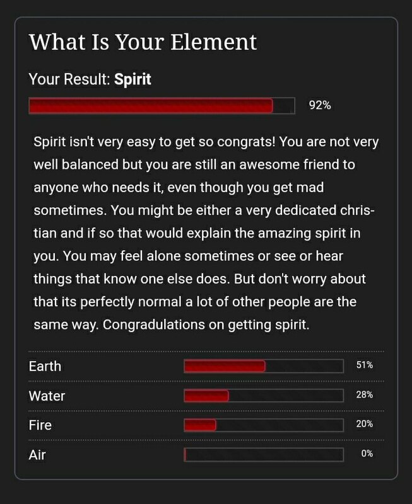Click the Water progress bar
This screenshot has width=412, height=504.
(264, 396)
